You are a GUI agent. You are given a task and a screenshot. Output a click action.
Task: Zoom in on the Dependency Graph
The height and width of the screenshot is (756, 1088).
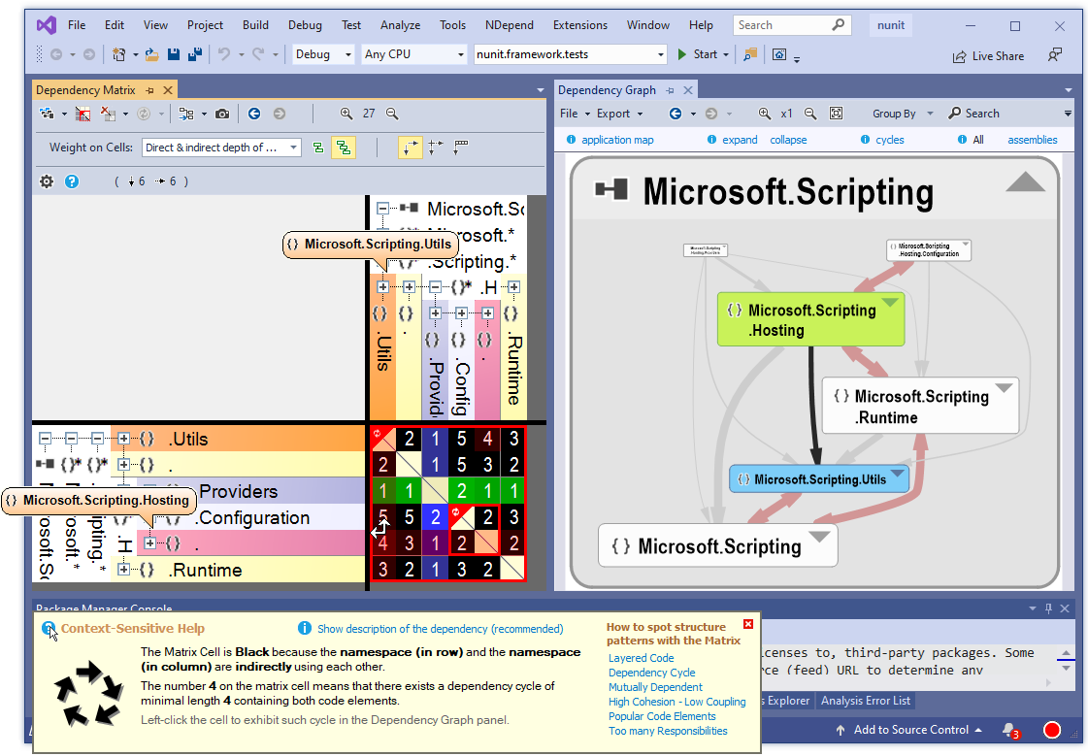click(765, 114)
